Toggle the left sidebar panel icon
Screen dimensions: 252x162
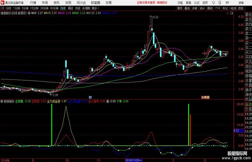click(x=2, y=8)
